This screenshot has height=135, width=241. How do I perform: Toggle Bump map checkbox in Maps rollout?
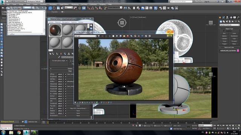[66, 108]
